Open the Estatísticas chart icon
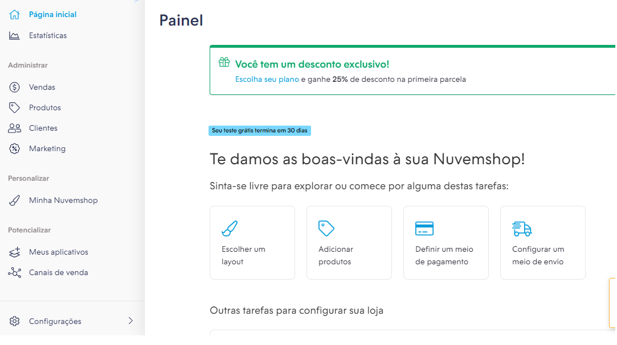The image size is (617, 345). coord(15,36)
